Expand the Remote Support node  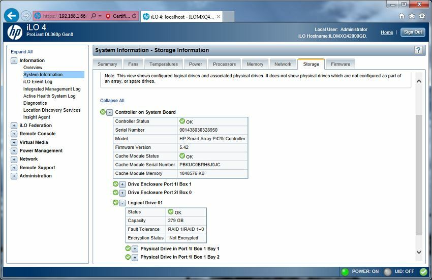(14, 168)
